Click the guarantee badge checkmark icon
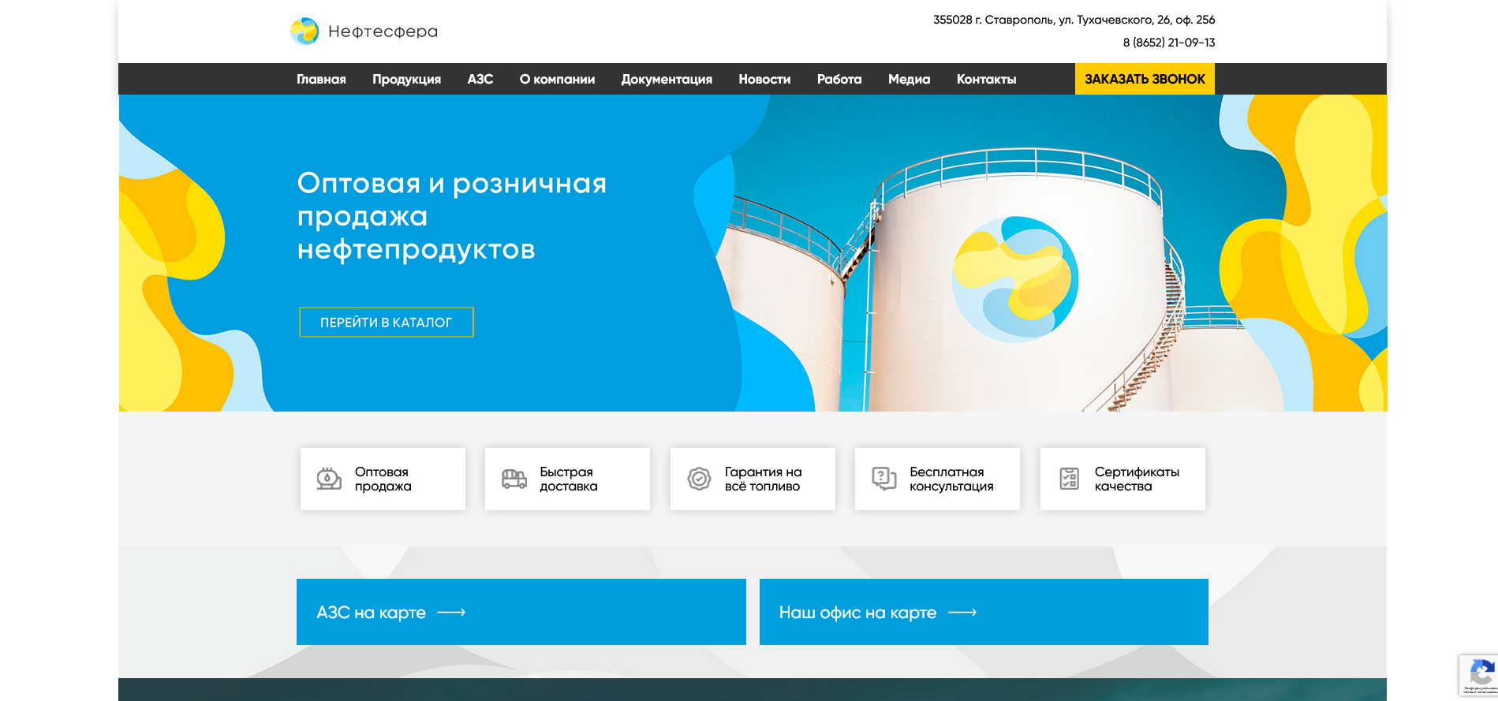 click(699, 479)
